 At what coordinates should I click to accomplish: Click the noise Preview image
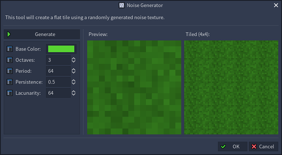click(x=134, y=87)
